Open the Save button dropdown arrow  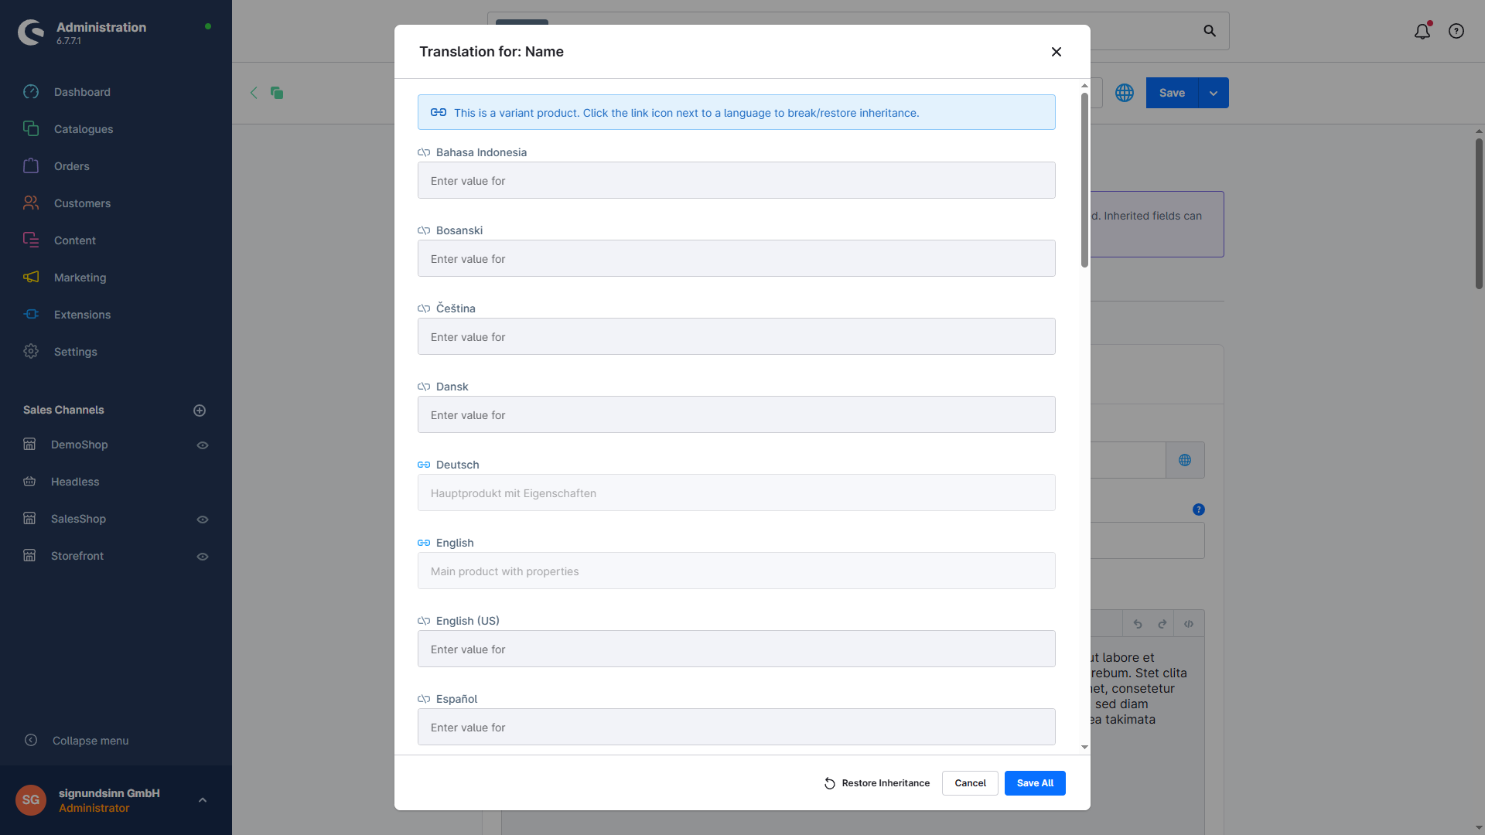(1214, 93)
